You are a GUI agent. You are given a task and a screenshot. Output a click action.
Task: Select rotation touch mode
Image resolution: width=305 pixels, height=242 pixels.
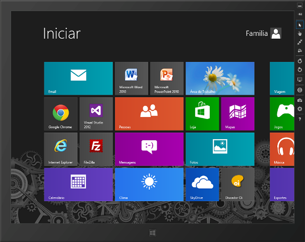pos(300,50)
